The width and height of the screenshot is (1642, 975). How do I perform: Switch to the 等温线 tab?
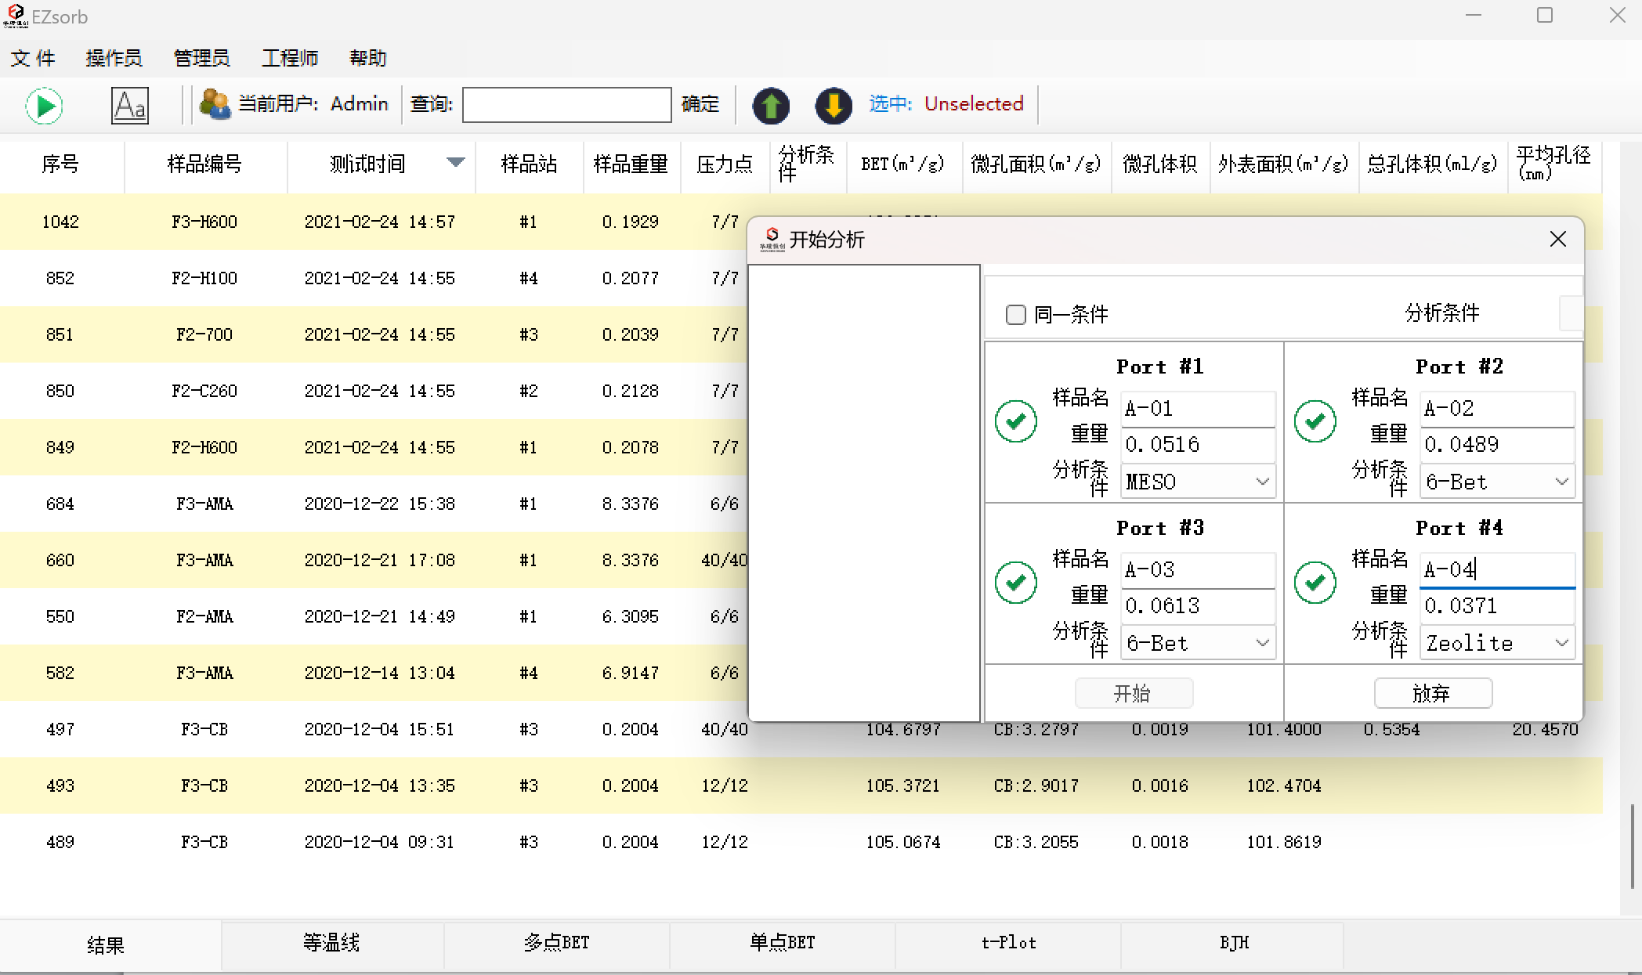331,943
